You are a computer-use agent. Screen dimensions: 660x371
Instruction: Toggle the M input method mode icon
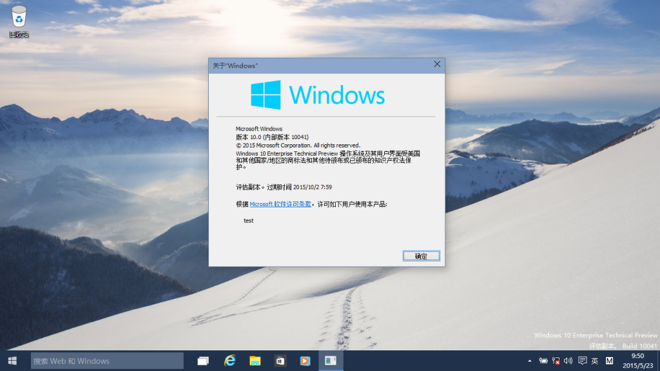[609, 361]
